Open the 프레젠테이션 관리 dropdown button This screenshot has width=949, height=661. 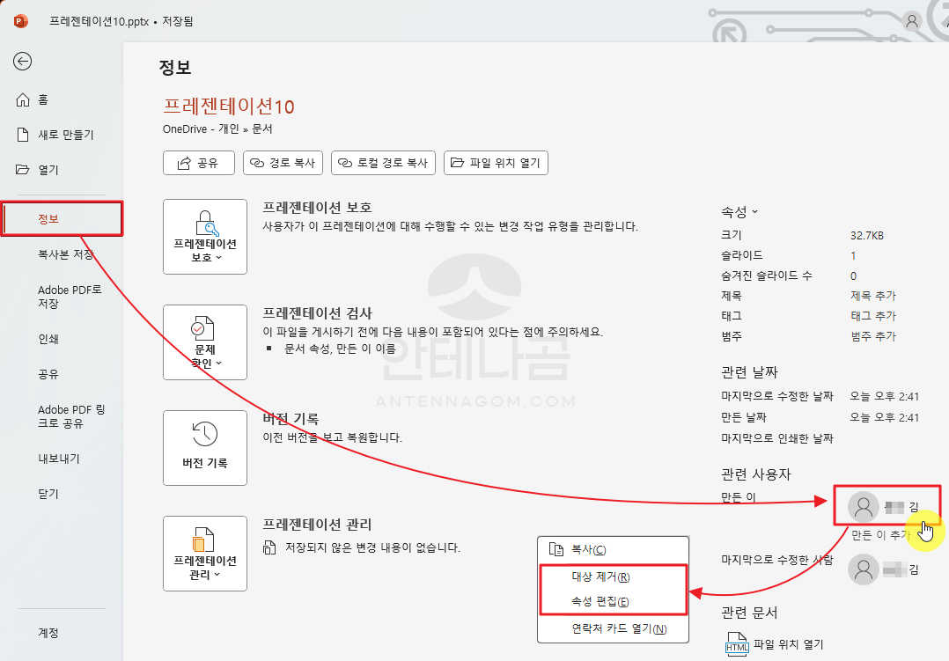tap(205, 554)
